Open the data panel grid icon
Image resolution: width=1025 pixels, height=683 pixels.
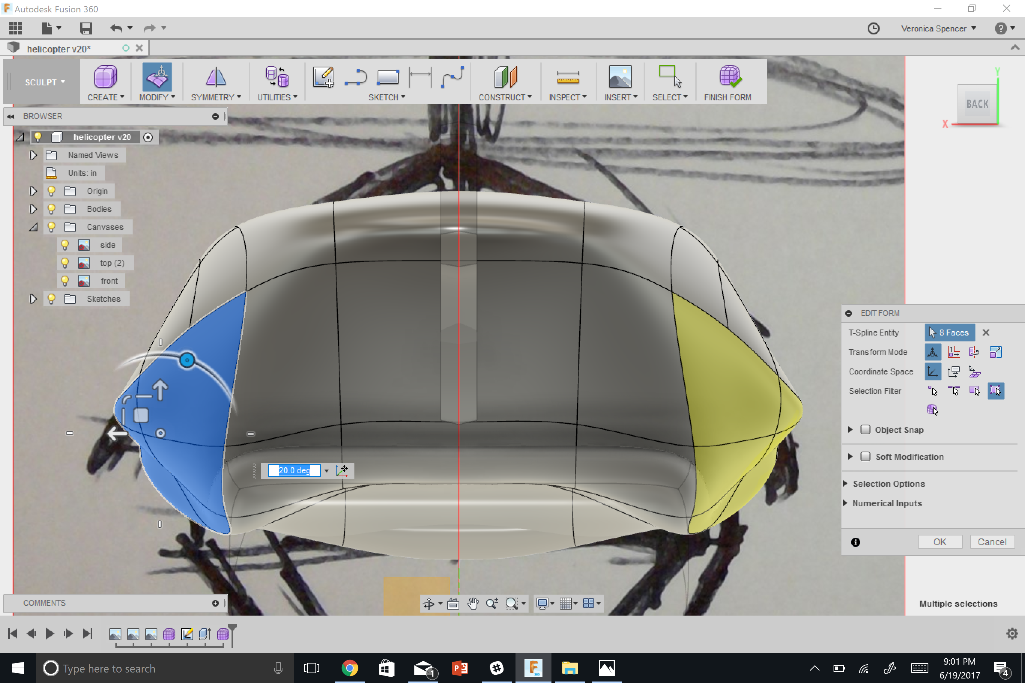point(15,28)
